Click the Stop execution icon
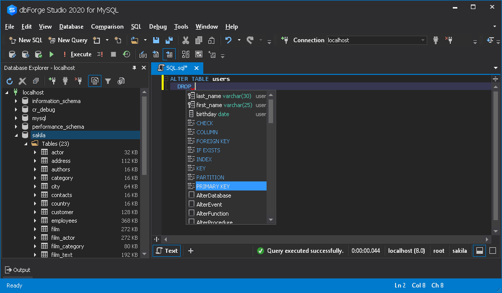This screenshot has width=502, height=293. coord(114,54)
